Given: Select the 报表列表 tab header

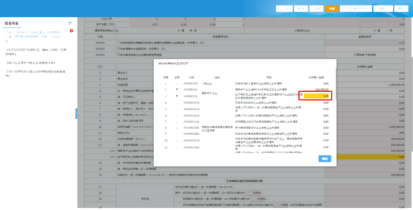Looking at the screenshot, I should [11, 23].
